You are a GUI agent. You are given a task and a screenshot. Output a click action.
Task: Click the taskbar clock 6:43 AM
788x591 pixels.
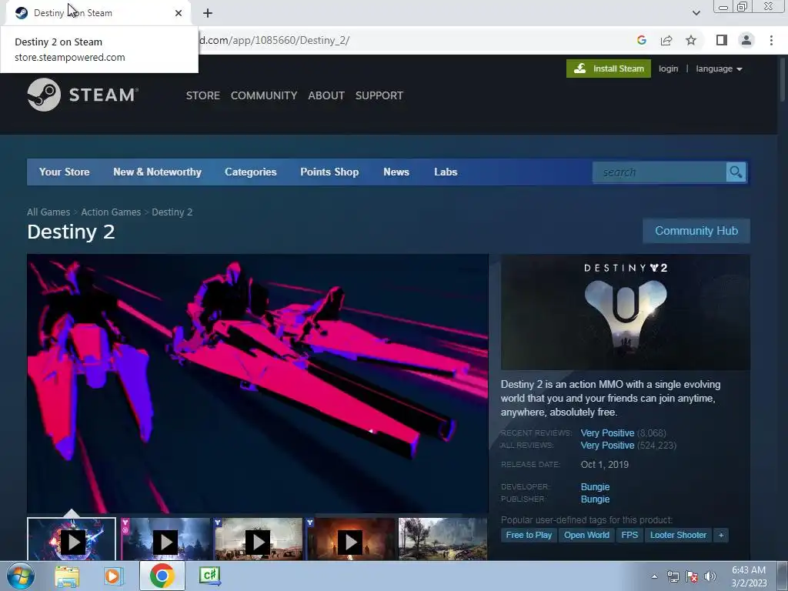pyautogui.click(x=749, y=570)
